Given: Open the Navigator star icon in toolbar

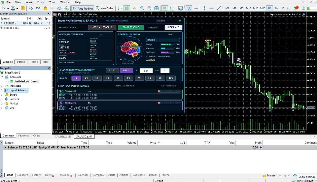Looking at the screenshot, I should coord(31,8).
